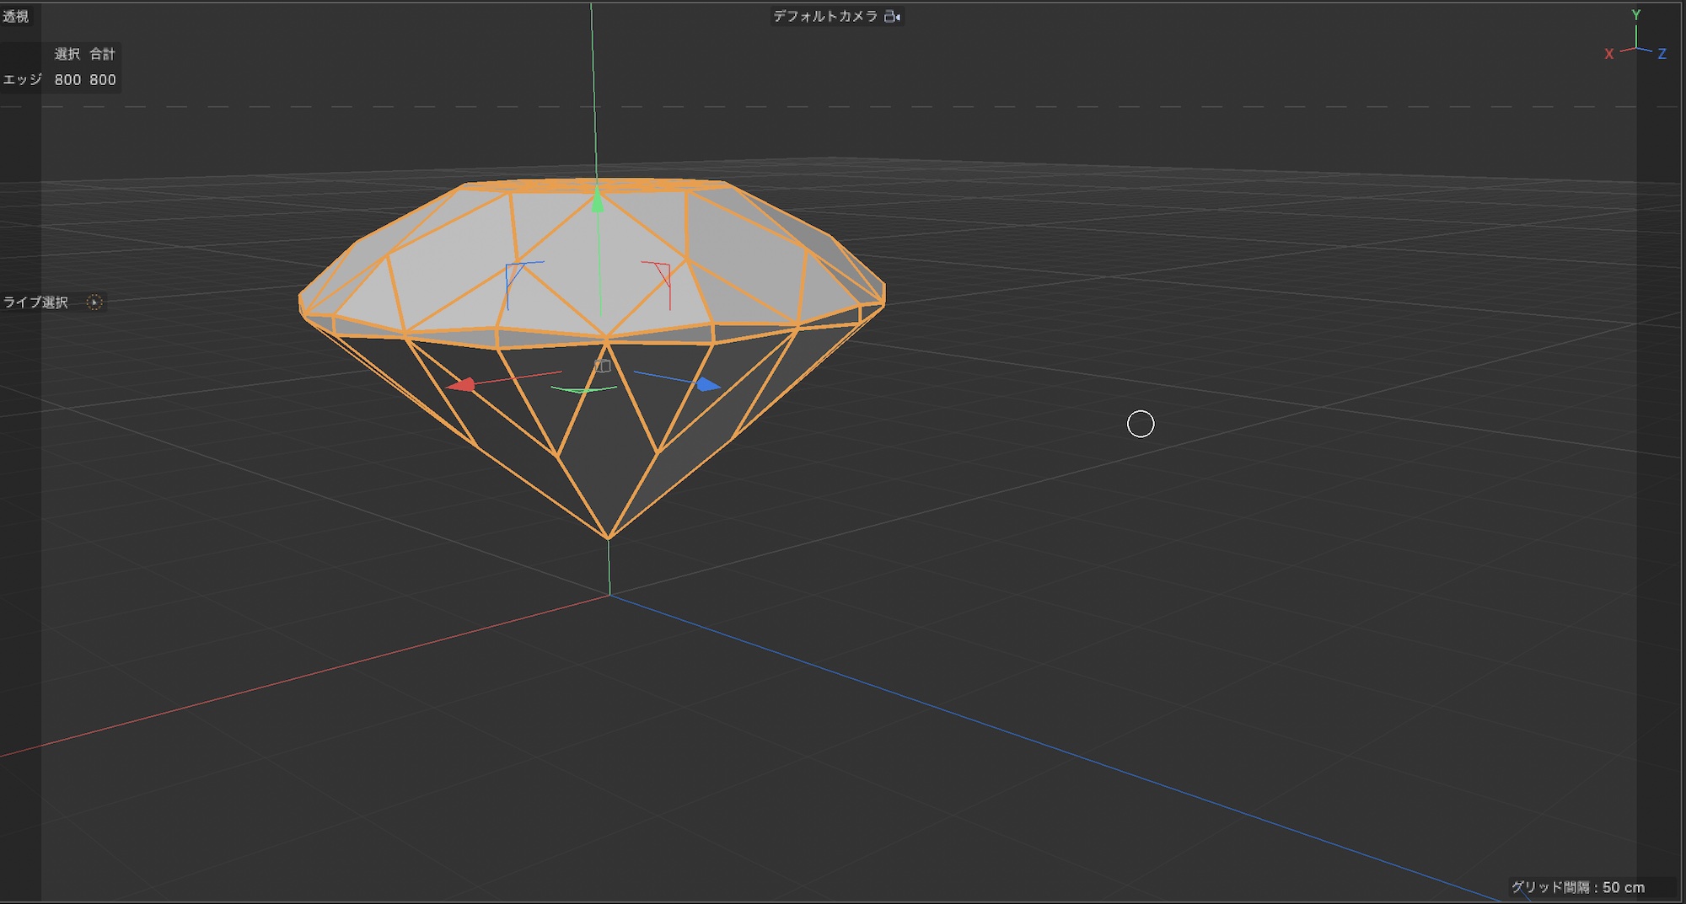Click the 透視 view label
1686x904 pixels.
[x=15, y=16]
